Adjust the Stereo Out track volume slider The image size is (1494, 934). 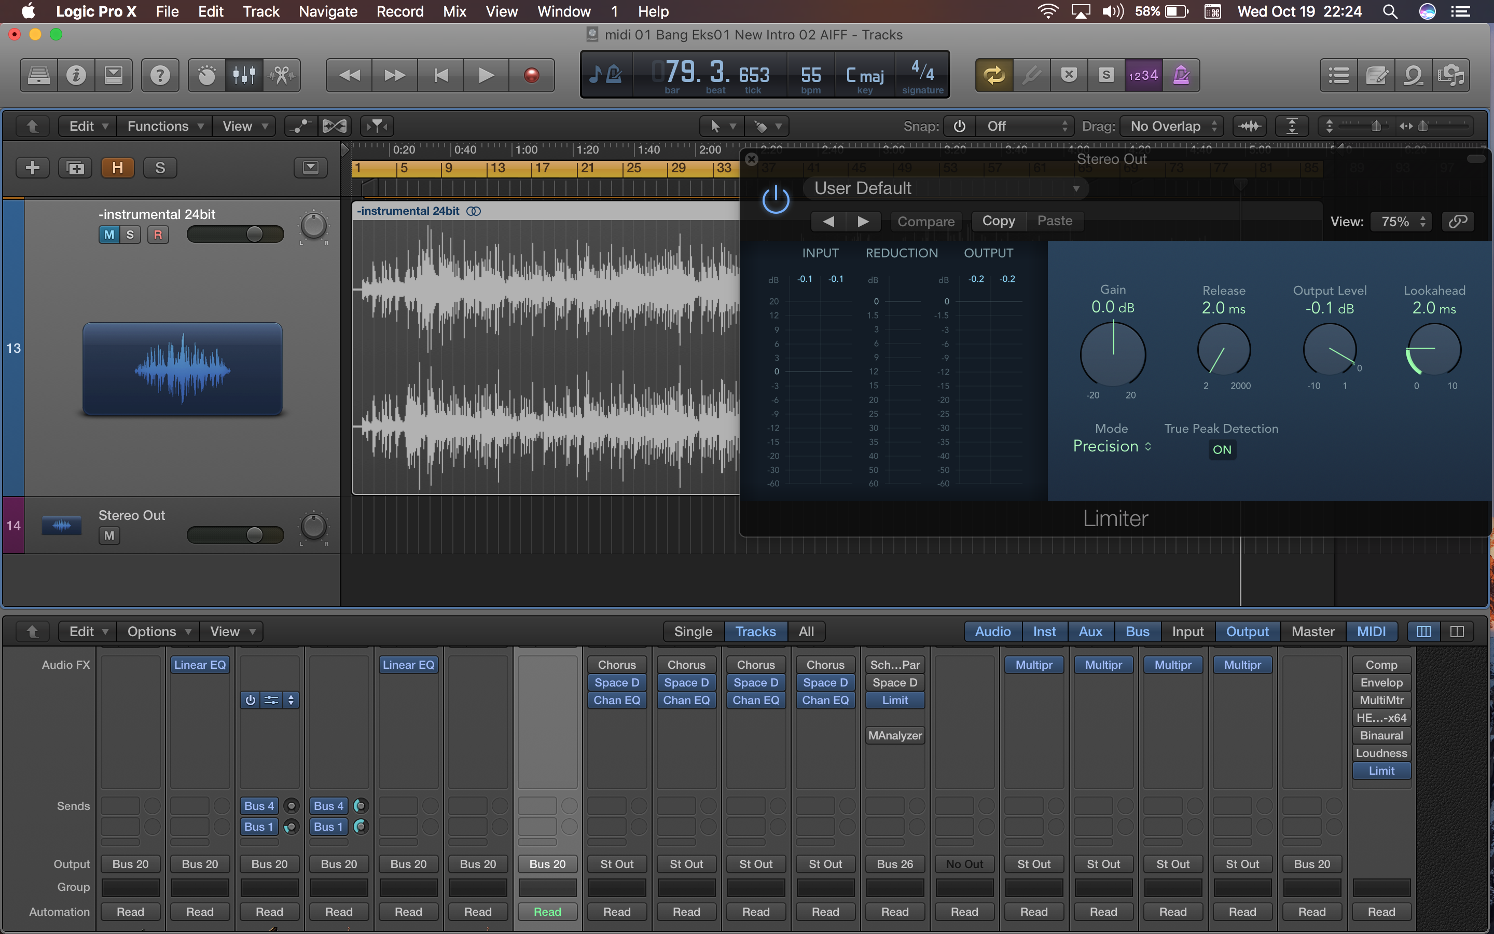(235, 535)
